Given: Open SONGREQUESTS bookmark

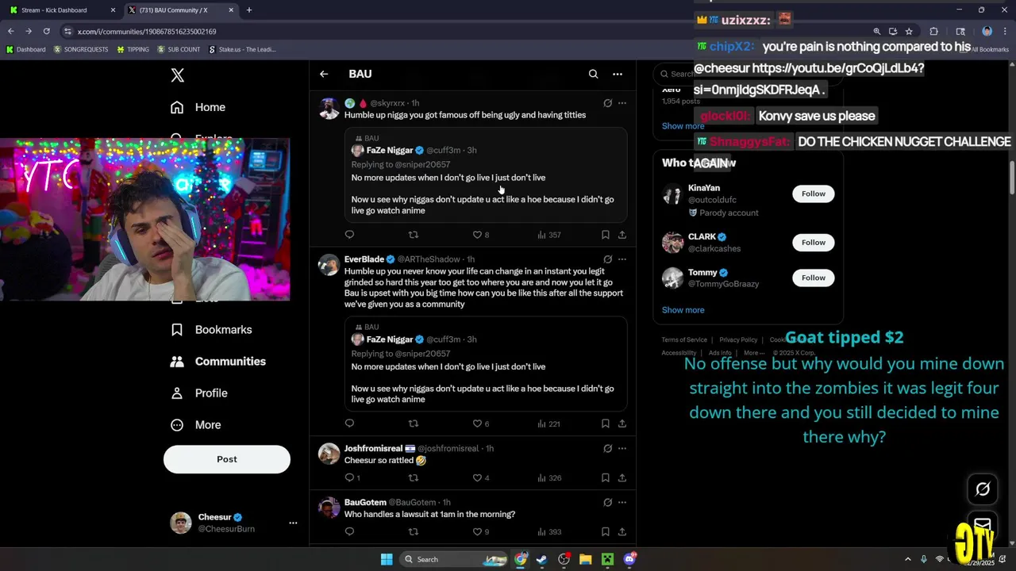Looking at the screenshot, I should pos(81,49).
